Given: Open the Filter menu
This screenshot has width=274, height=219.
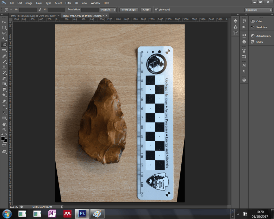Looking at the screenshot, I should coord(68,3).
